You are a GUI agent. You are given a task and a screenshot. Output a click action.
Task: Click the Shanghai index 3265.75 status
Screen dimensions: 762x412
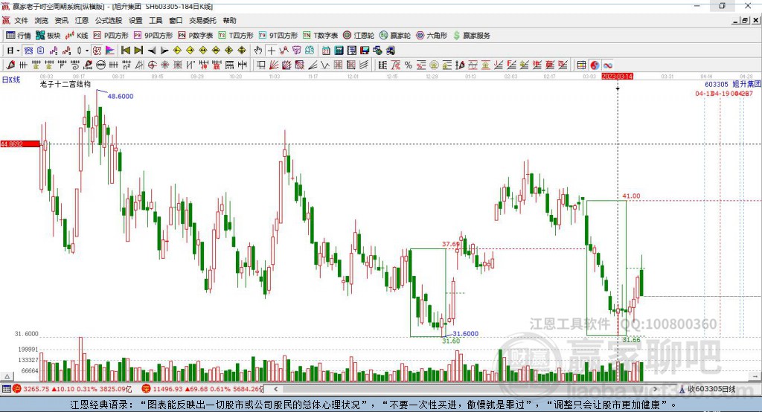pyautogui.click(x=71, y=389)
